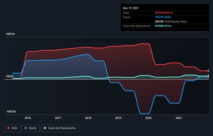The image size is (213, 136).
Task: Click the HK$88.961m cash value
Action: [x=163, y=26]
